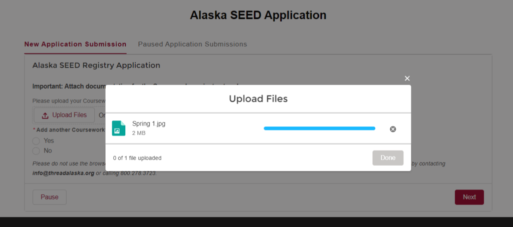
Task: Cancel the Spring 1.jpg upload
Action: click(393, 129)
